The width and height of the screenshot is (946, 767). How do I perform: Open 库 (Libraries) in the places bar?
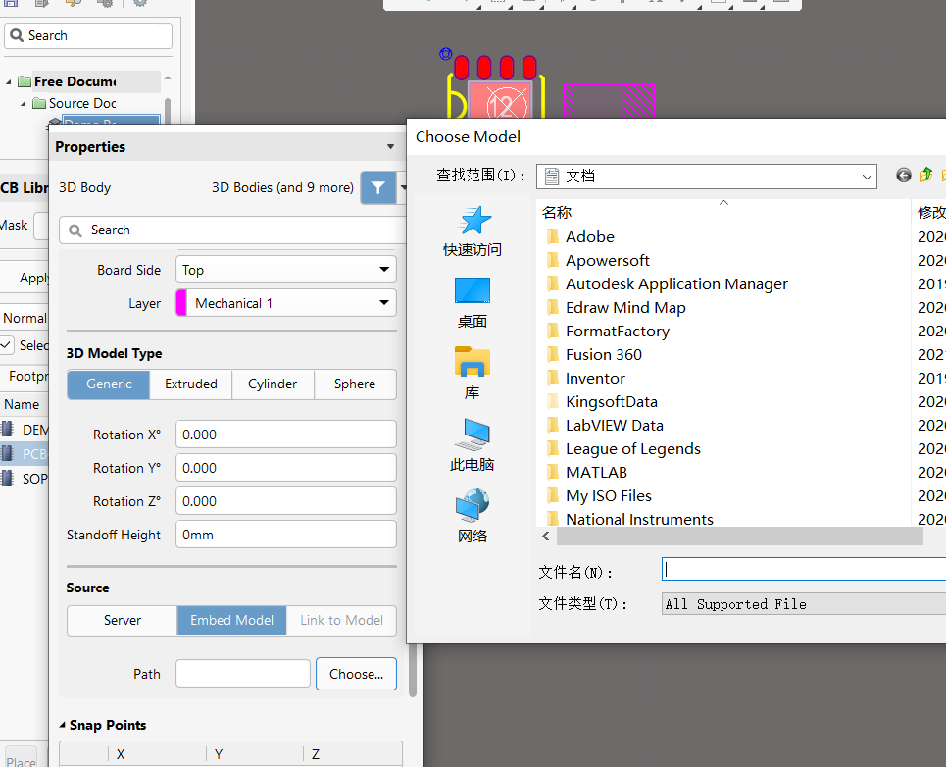[x=473, y=374]
